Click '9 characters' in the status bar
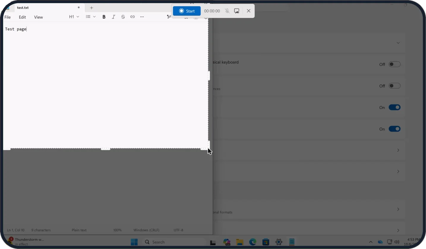 coord(41,230)
